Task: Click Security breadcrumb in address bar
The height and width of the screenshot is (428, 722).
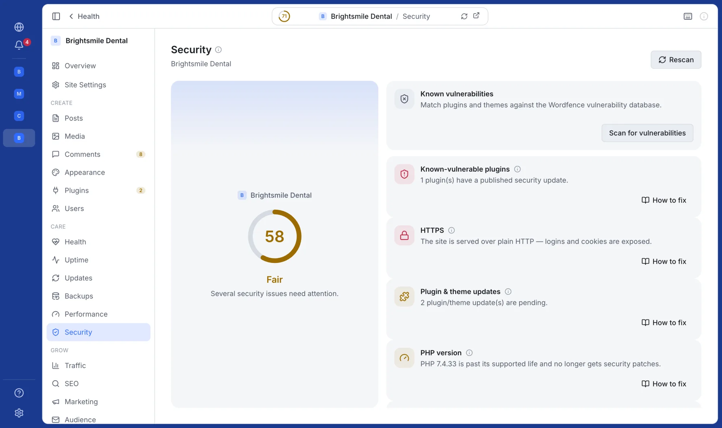Action: (416, 16)
